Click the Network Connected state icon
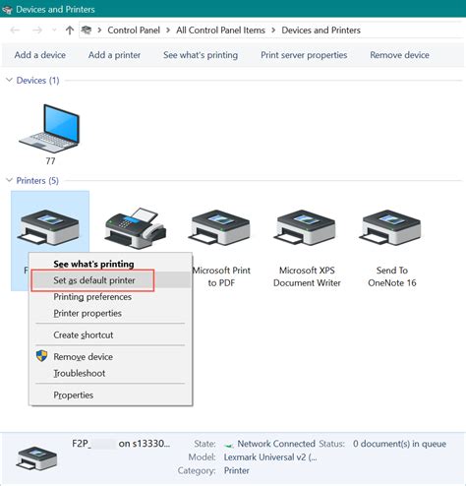This screenshot has width=466, height=486. (x=229, y=445)
